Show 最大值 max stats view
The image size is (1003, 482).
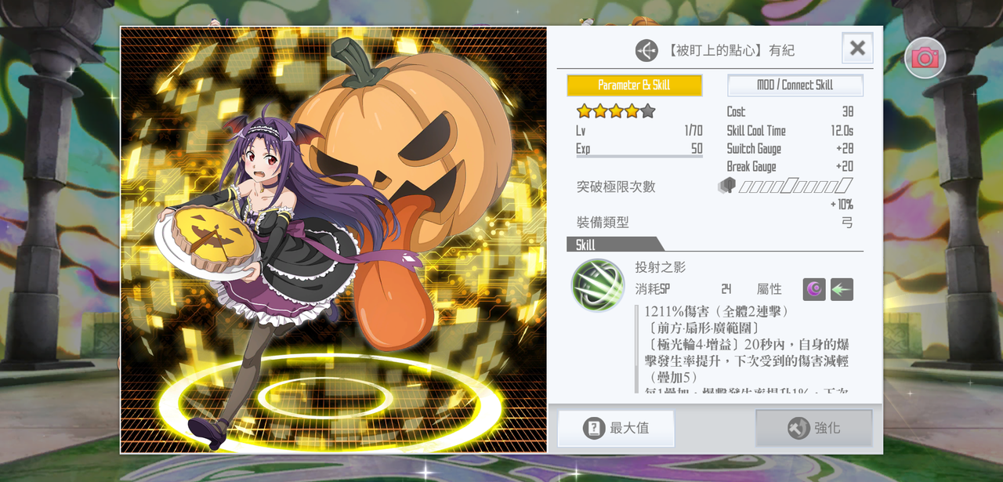click(616, 428)
